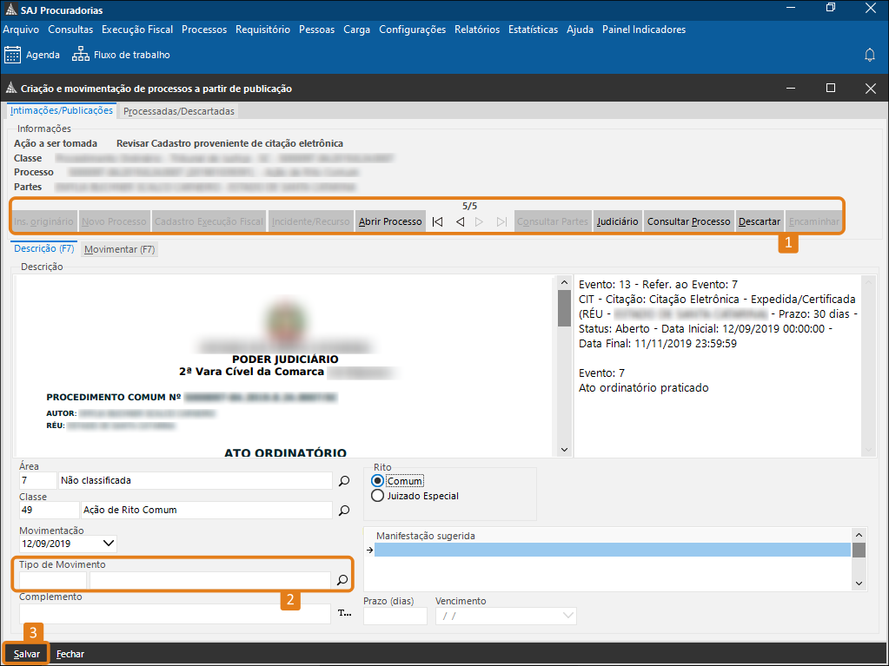Click the Judiciário button
Image resolution: width=889 pixels, height=666 pixels.
point(617,221)
